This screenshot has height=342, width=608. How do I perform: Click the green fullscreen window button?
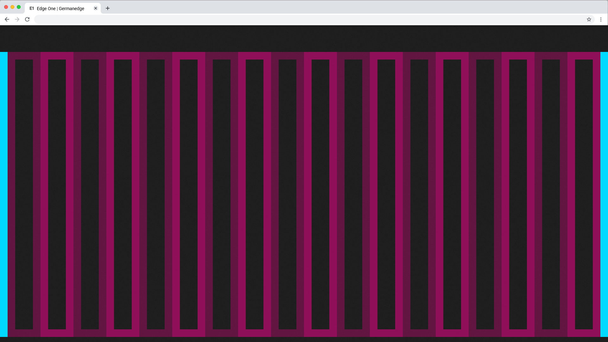click(19, 7)
